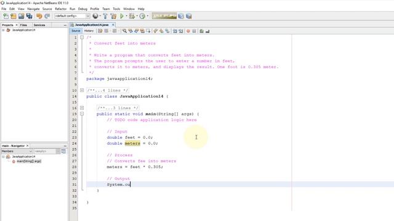Switch editor to History view
Screen dimensions: 394x221
pos(89,31)
